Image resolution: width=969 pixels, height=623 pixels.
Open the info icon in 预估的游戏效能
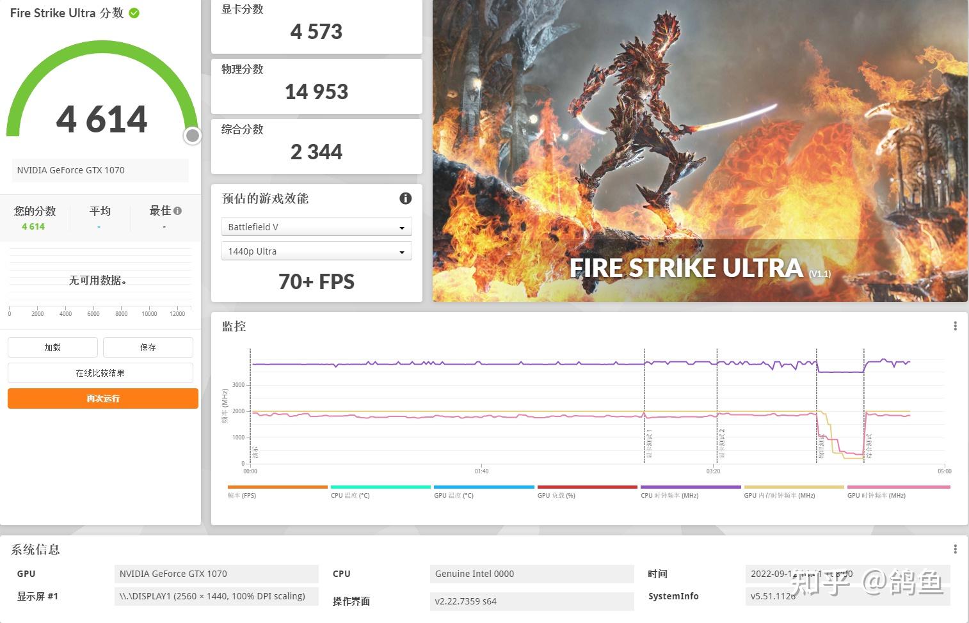[405, 198]
